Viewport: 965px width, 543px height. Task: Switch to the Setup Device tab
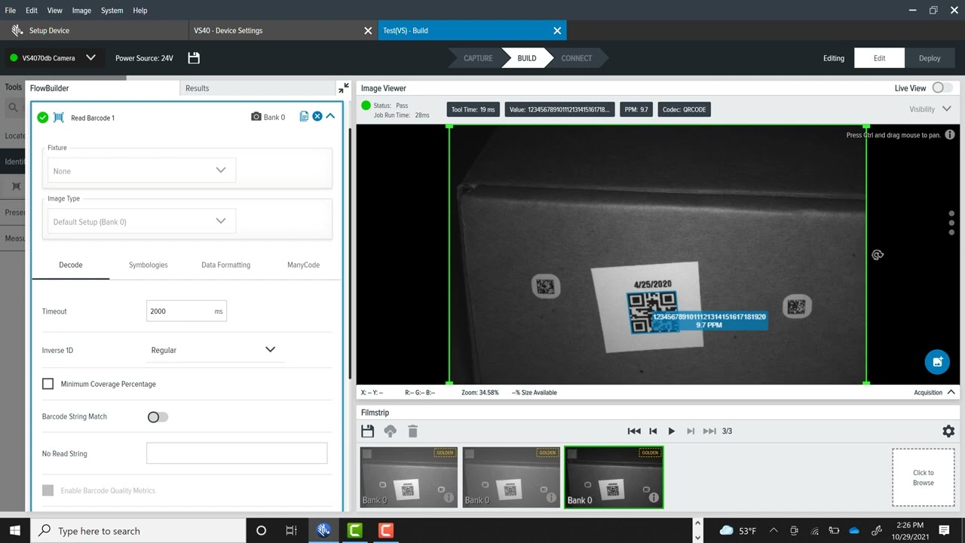(94, 31)
